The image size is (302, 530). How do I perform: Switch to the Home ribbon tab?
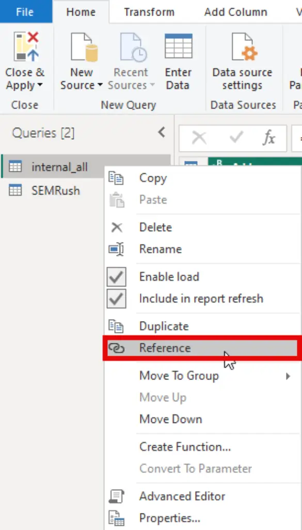pyautogui.click(x=81, y=12)
